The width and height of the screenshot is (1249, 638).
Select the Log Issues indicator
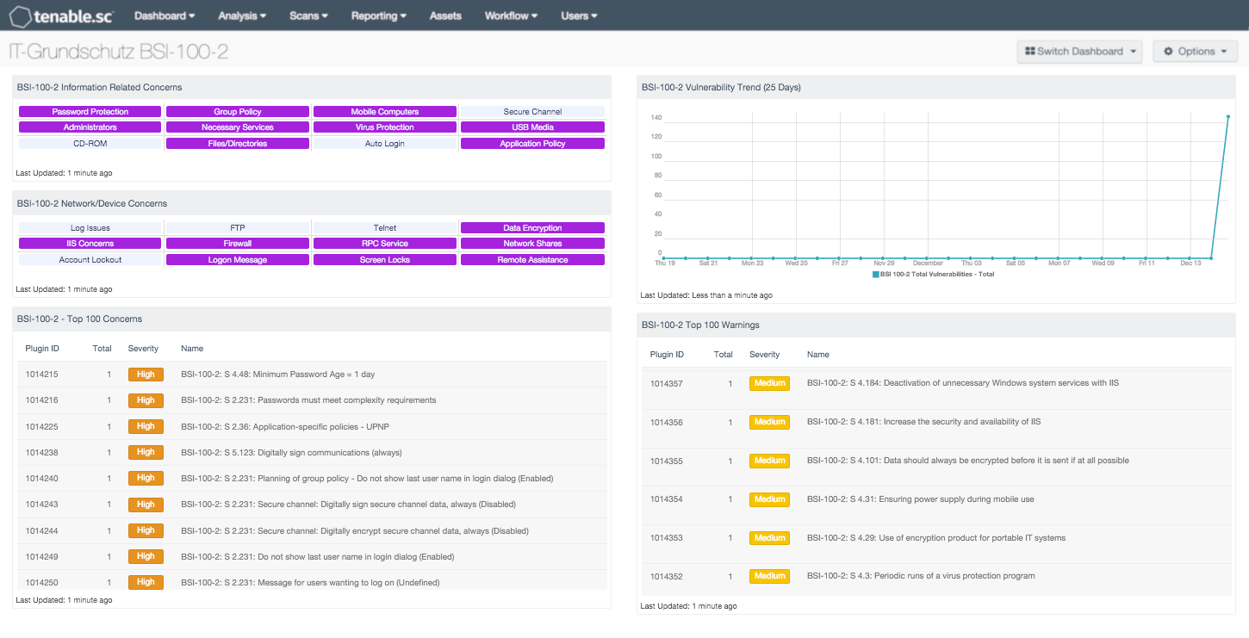click(90, 228)
